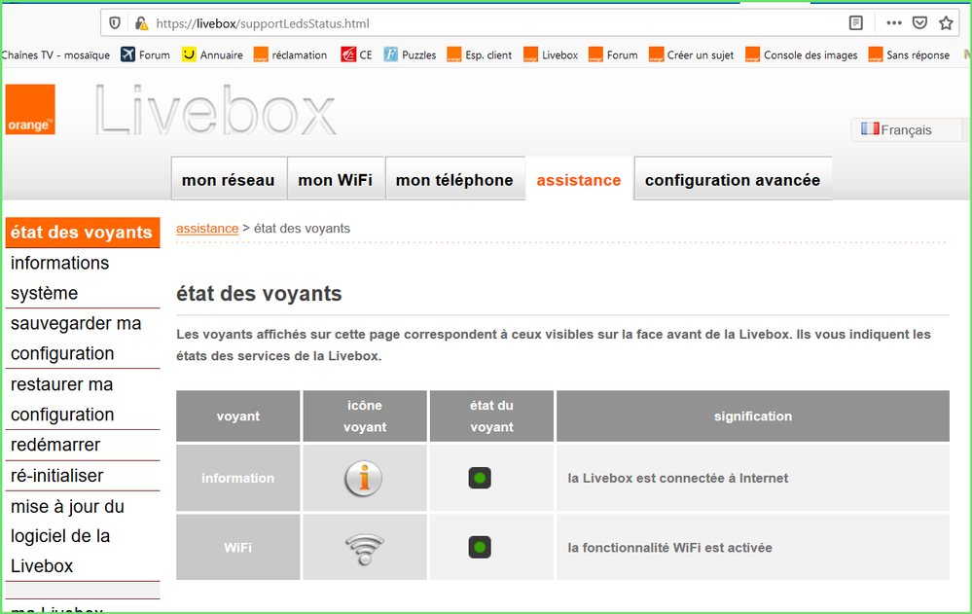The image size is (972, 614).
Task: Open the Créer un sujet bookmark
Action: coord(691,54)
